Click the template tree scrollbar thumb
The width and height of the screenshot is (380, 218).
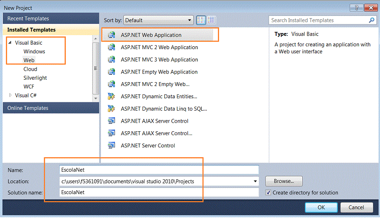click(x=96, y=69)
